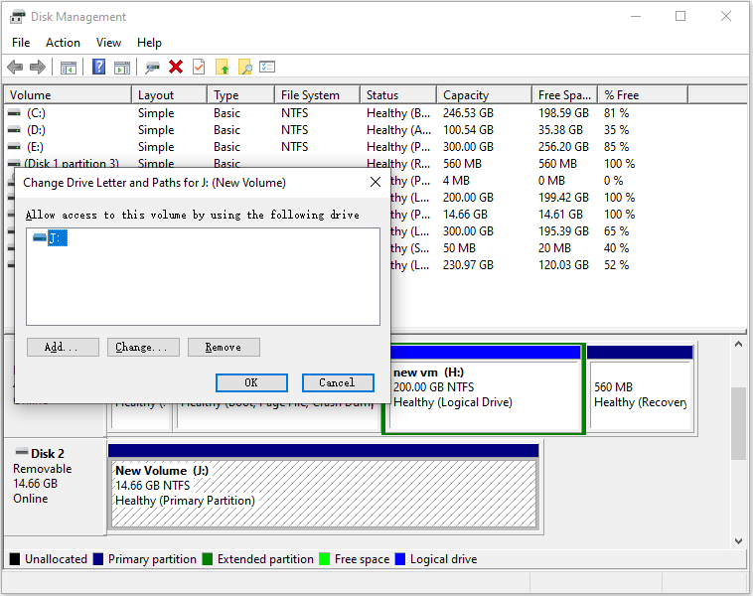
Task: Click the folder with magnifier toolbar icon
Action: (x=244, y=67)
